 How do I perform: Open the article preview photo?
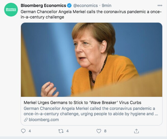click(x=91, y=60)
